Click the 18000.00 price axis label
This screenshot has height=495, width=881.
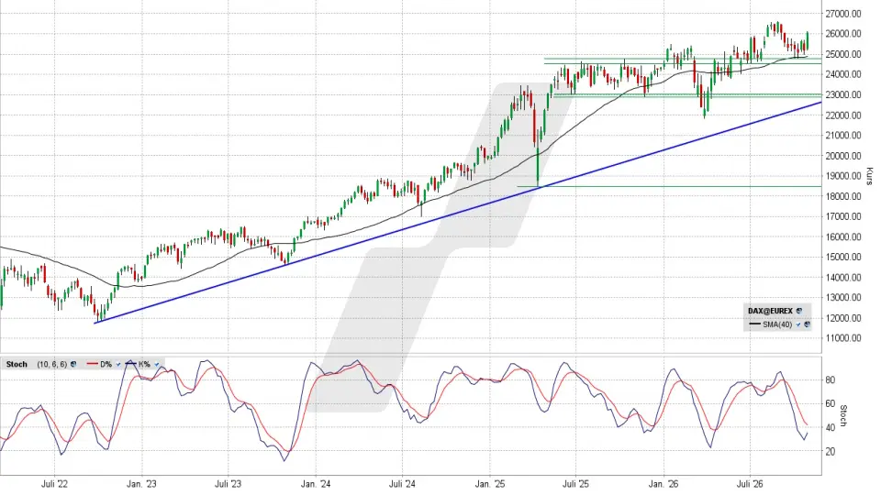point(842,196)
